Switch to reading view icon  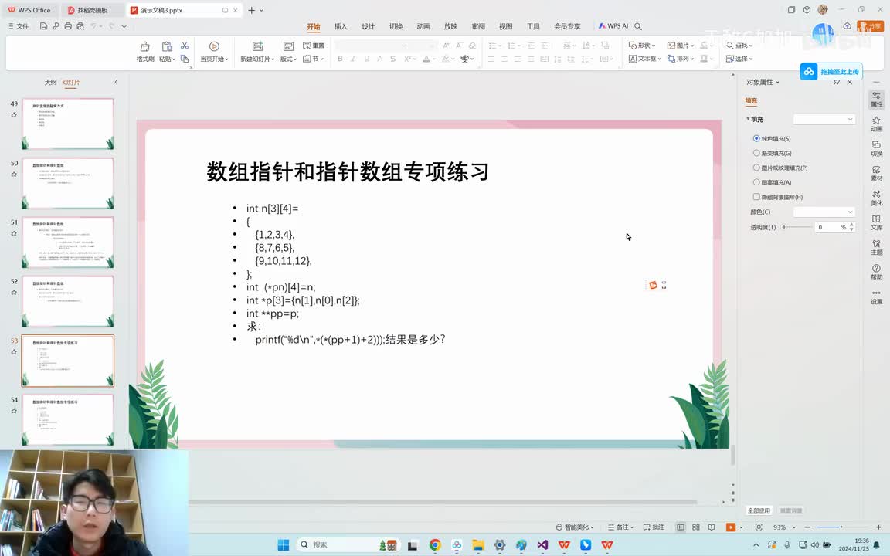pyautogui.click(x=712, y=527)
